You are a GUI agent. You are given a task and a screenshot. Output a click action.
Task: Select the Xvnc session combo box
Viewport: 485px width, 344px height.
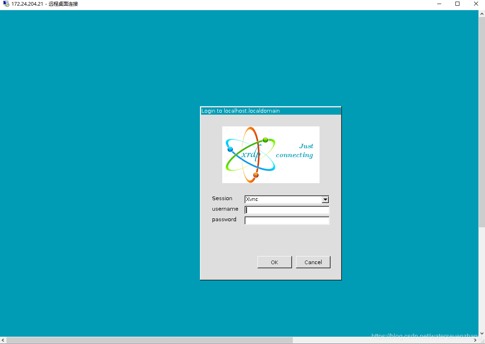click(x=287, y=199)
